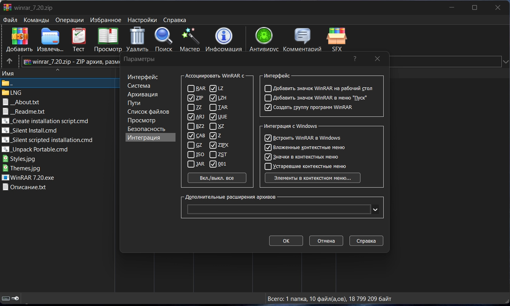
Task: Click the Add (Добавить) toolbar icon
Action: (x=20, y=37)
